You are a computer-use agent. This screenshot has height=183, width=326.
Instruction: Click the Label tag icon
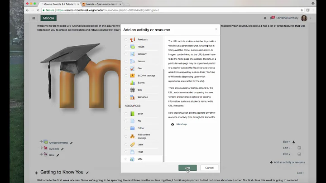click(132, 145)
